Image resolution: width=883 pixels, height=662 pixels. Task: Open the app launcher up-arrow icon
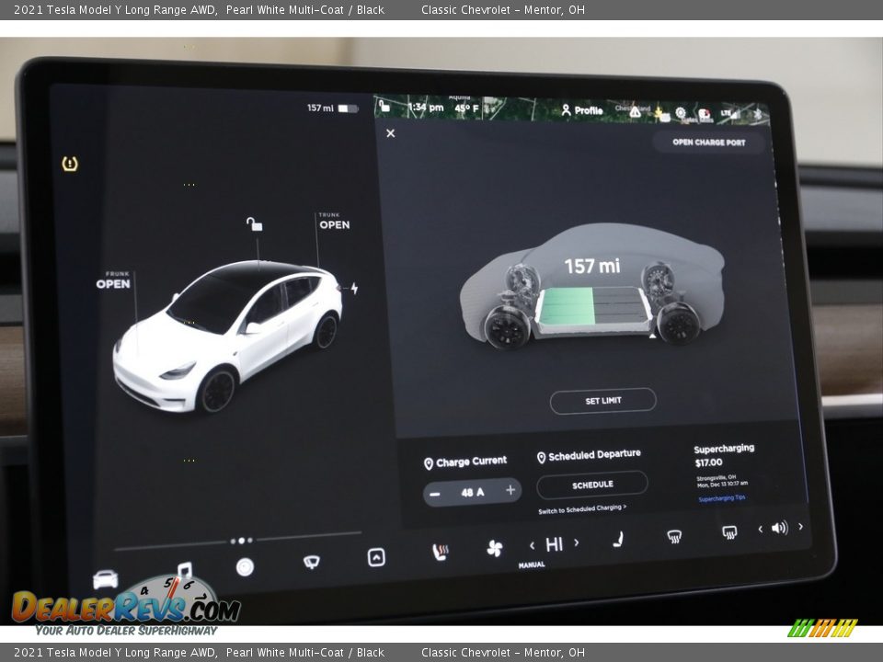click(376, 557)
